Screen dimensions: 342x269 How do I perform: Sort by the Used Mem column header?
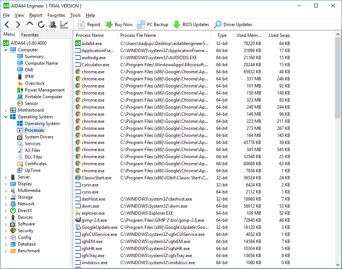click(248, 35)
